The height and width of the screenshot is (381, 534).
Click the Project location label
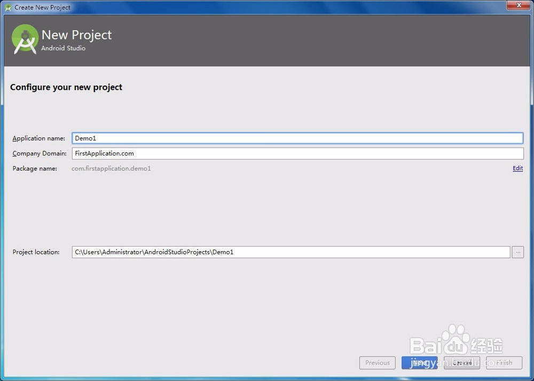pyautogui.click(x=36, y=252)
